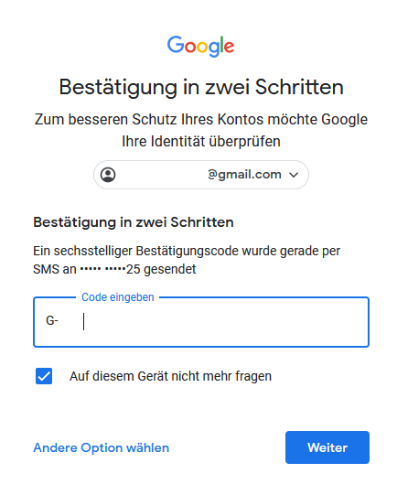397x495 pixels.
Task: Open the @gmail.com account selector
Action: point(201,175)
